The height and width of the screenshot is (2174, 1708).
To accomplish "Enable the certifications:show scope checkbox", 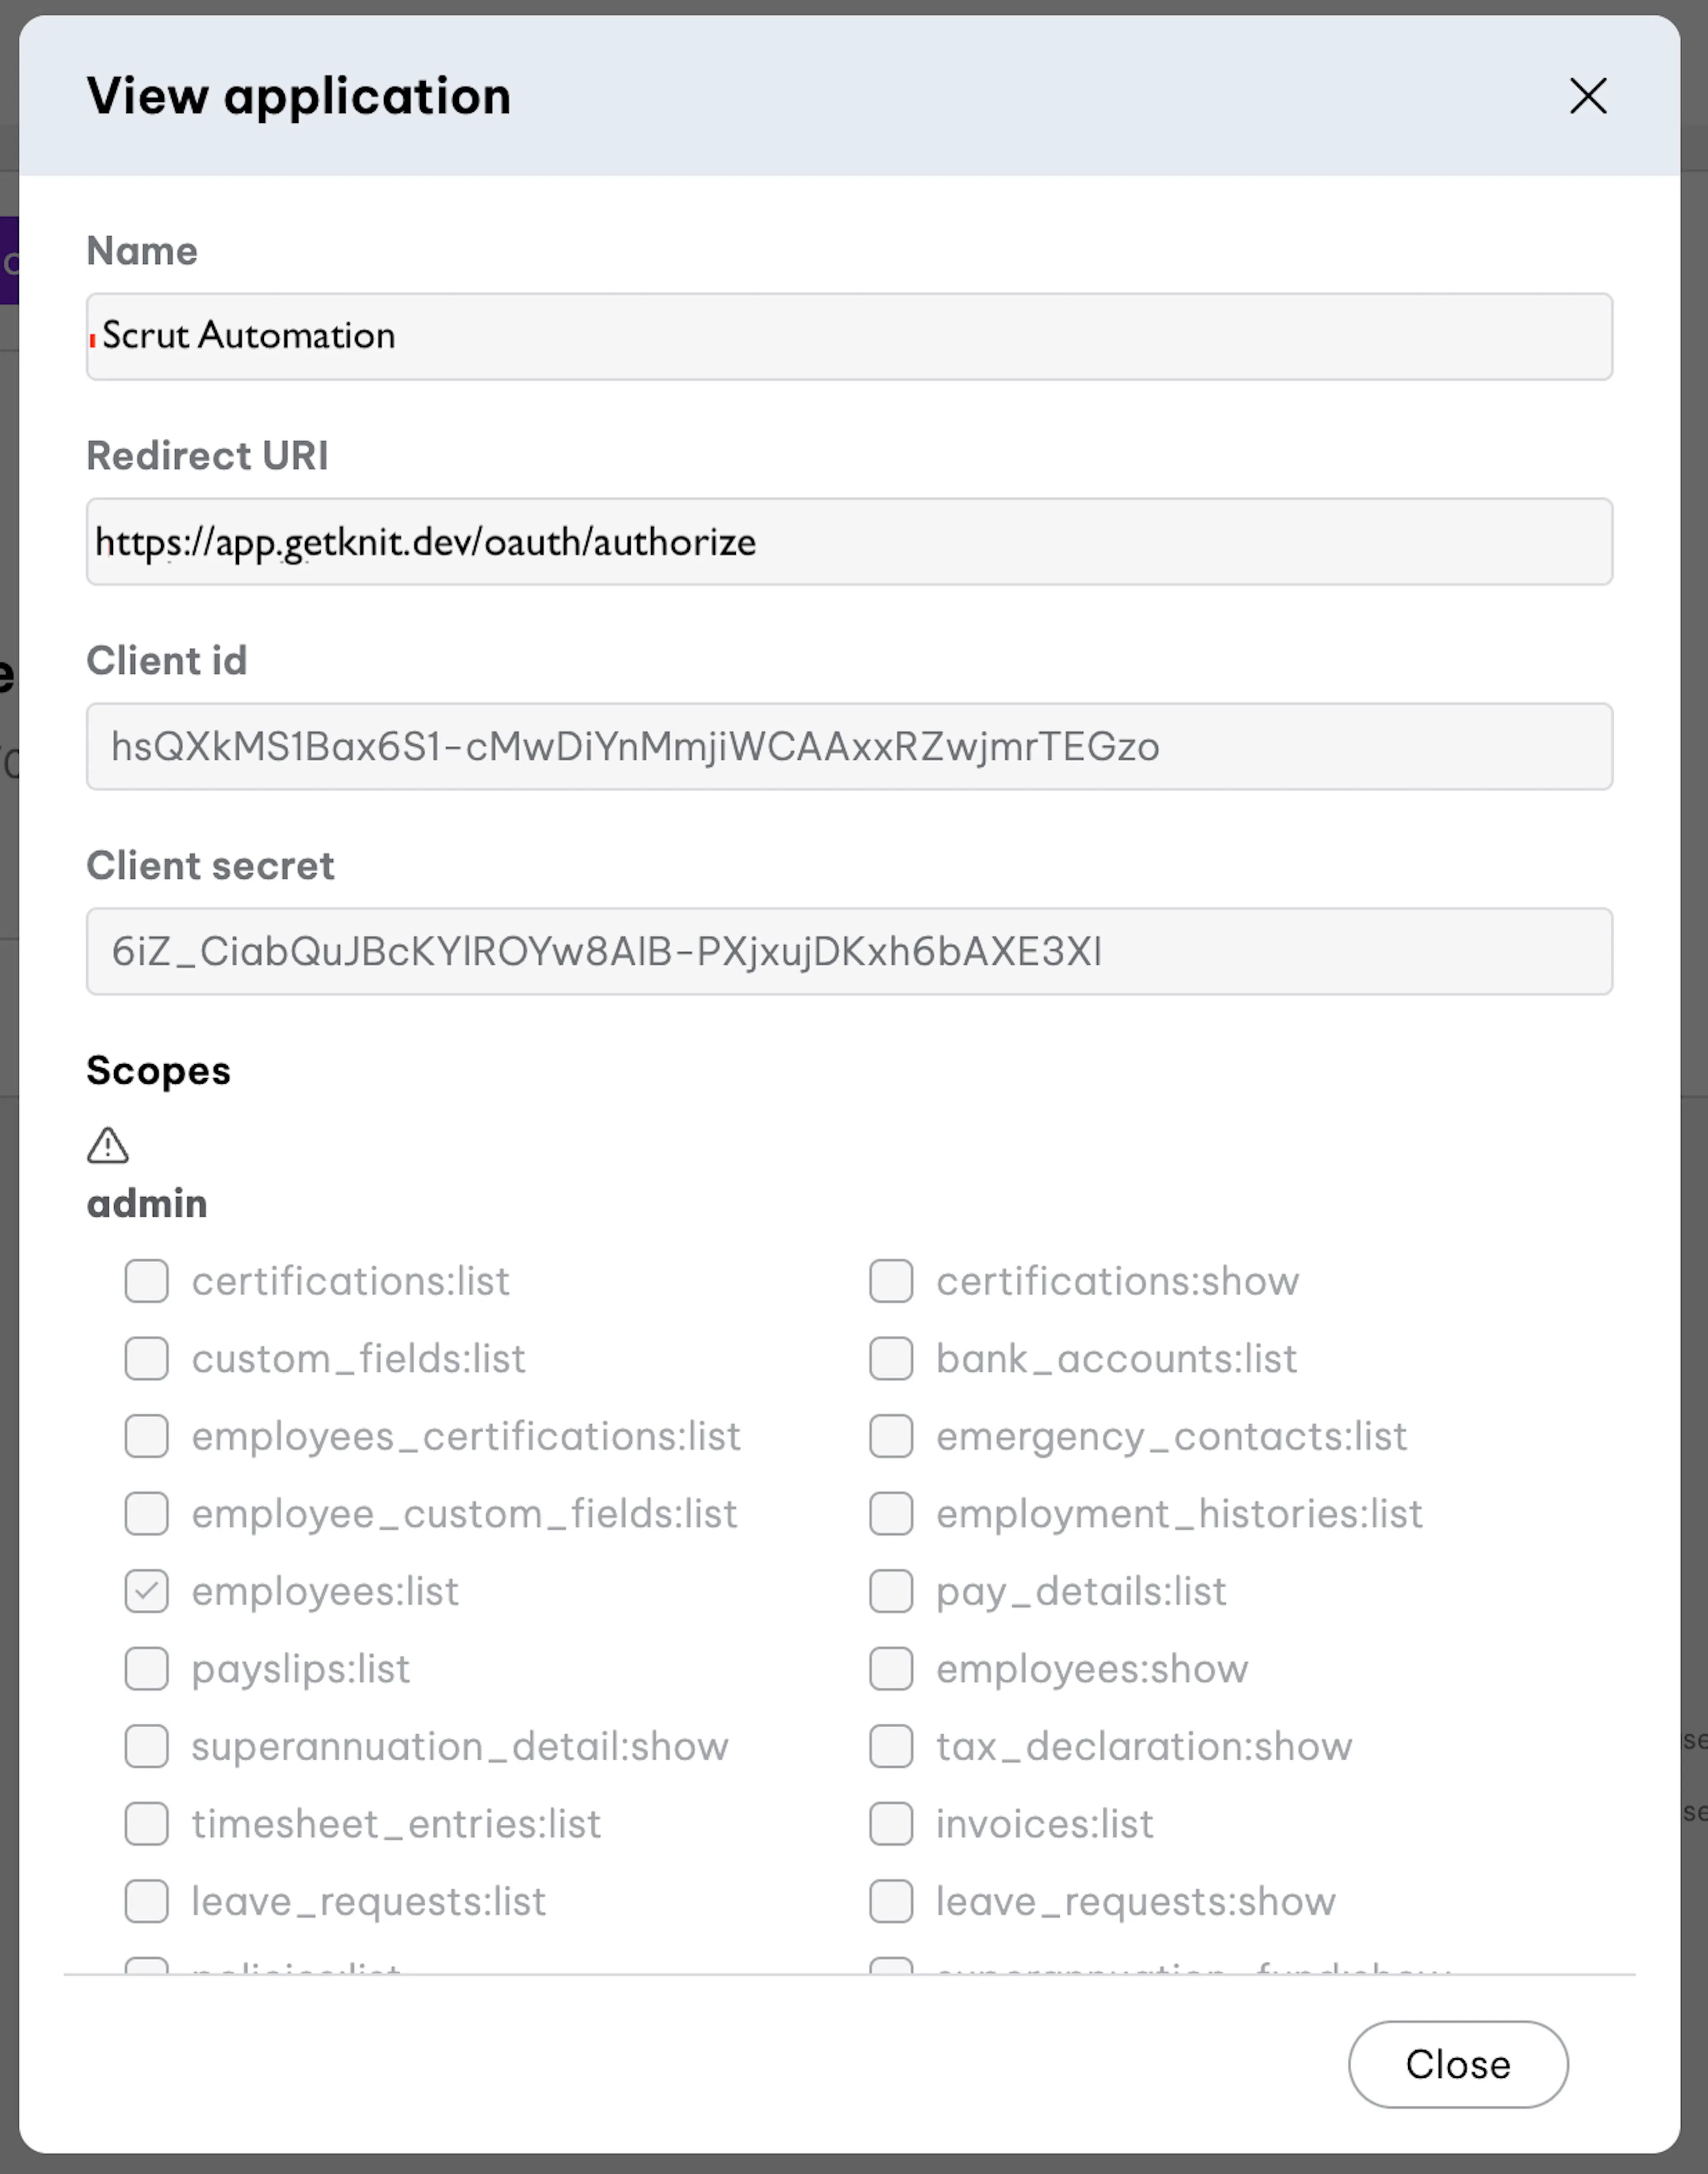I will (891, 1281).
